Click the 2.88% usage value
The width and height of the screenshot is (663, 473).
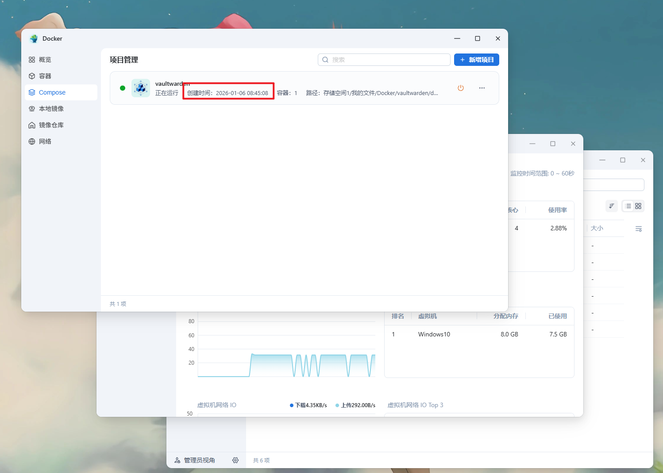tap(559, 228)
